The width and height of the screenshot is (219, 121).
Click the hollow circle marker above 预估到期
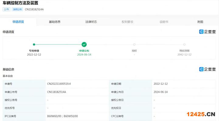point(184,44)
